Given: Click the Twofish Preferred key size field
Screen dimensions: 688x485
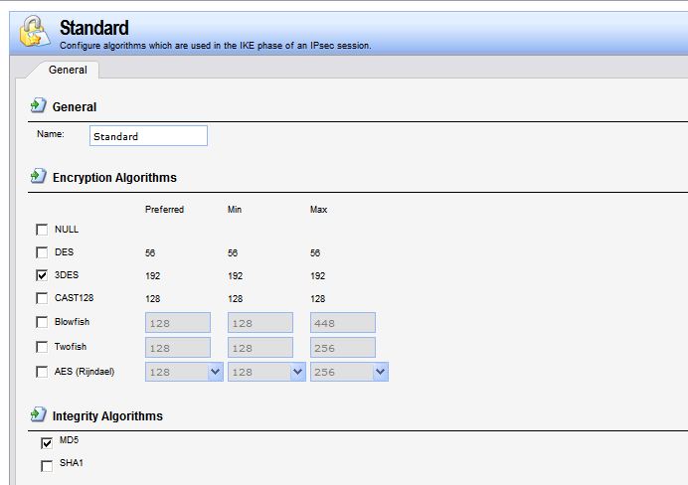Looking at the screenshot, I should tap(178, 347).
